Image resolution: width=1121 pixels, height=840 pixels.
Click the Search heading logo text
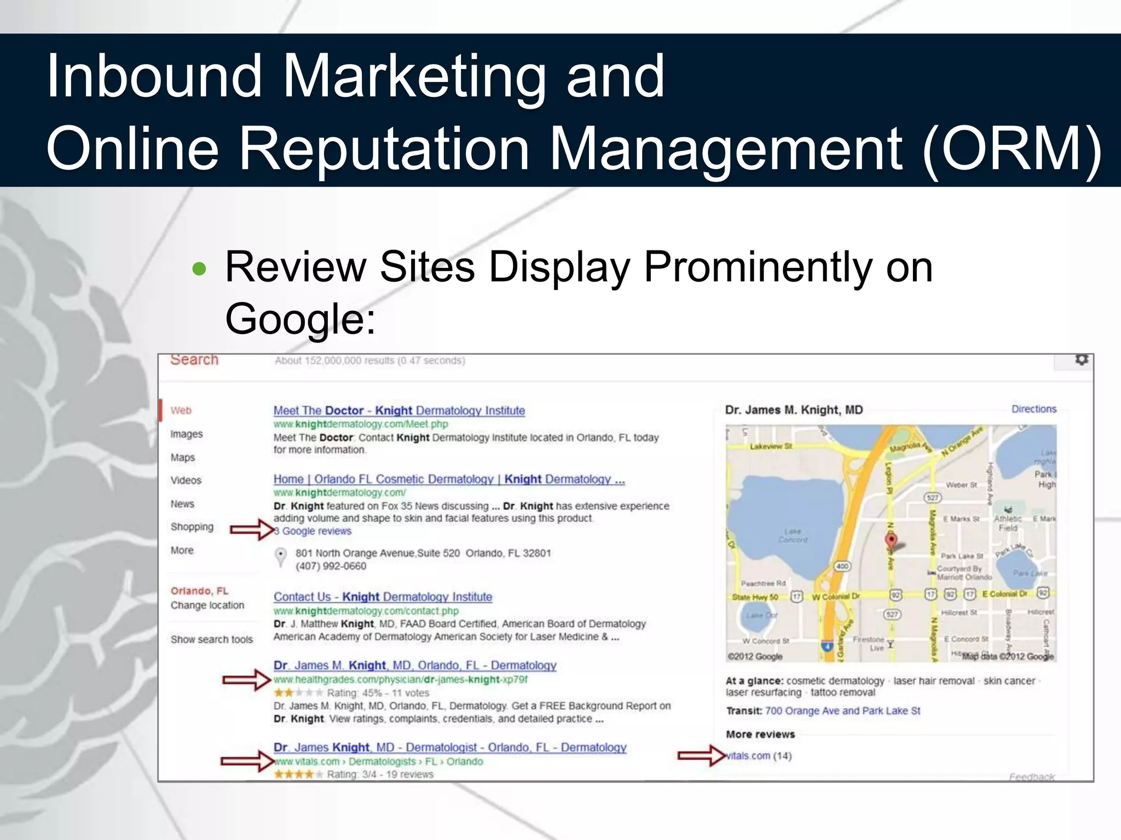coord(194,360)
